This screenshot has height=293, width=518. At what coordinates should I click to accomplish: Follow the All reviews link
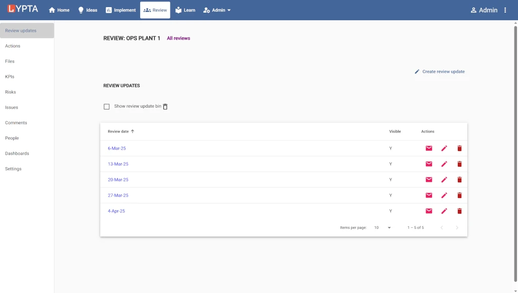[179, 38]
